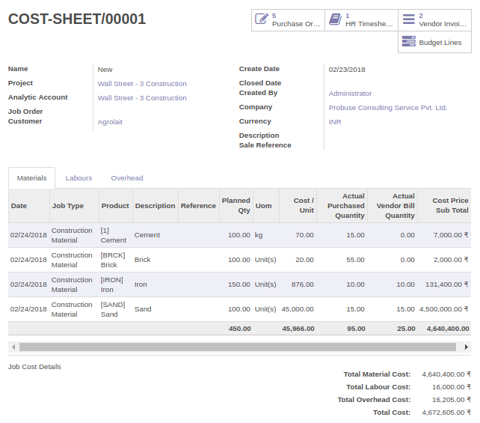
Task: Open the HR Timesheets book icon
Action: click(x=335, y=19)
